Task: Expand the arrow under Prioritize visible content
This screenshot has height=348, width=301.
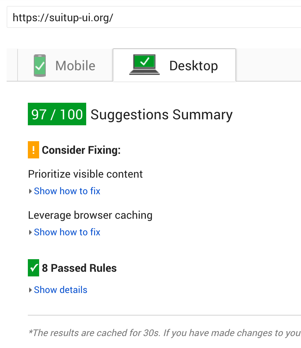Action: (x=30, y=191)
